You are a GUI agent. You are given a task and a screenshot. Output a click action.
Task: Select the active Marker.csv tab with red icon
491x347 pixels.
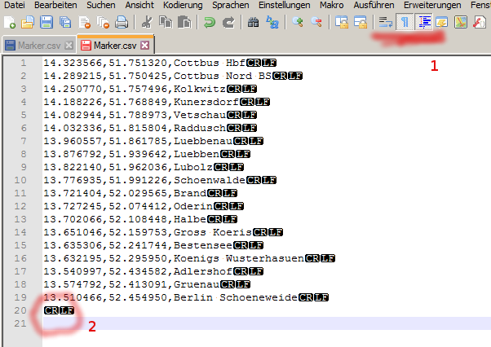pyautogui.click(x=115, y=46)
